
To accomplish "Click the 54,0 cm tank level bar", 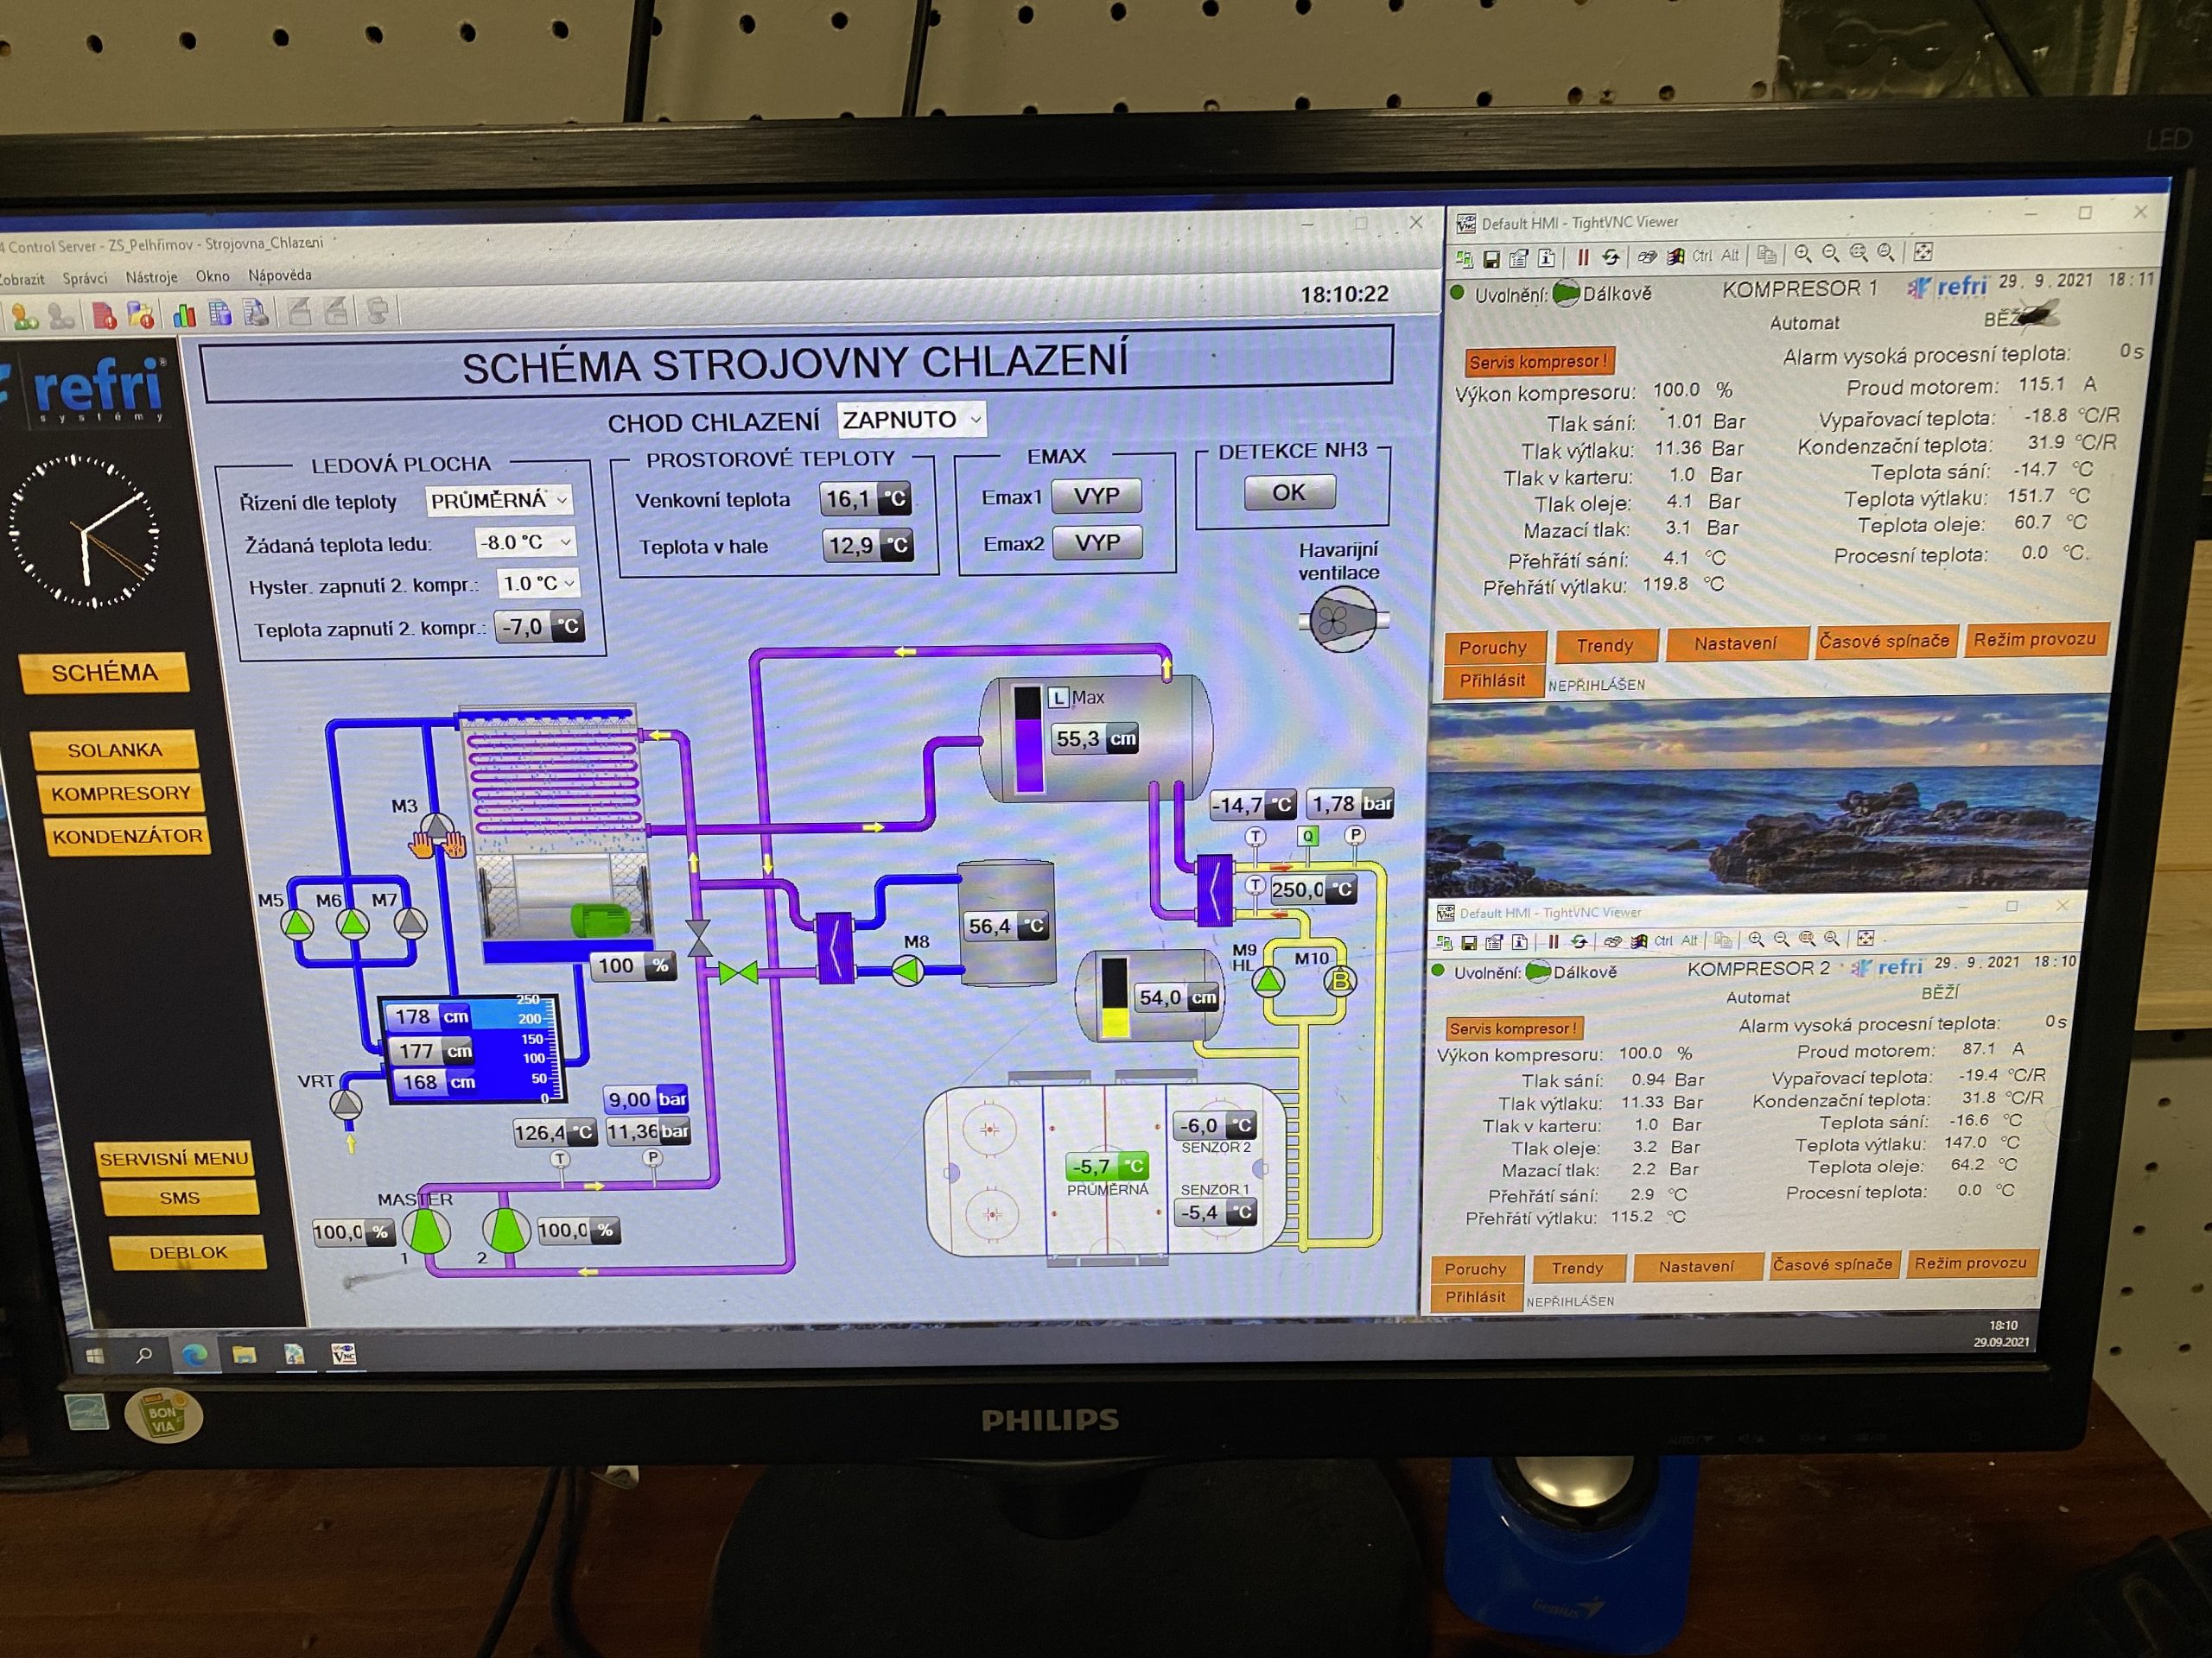I will click(1114, 997).
